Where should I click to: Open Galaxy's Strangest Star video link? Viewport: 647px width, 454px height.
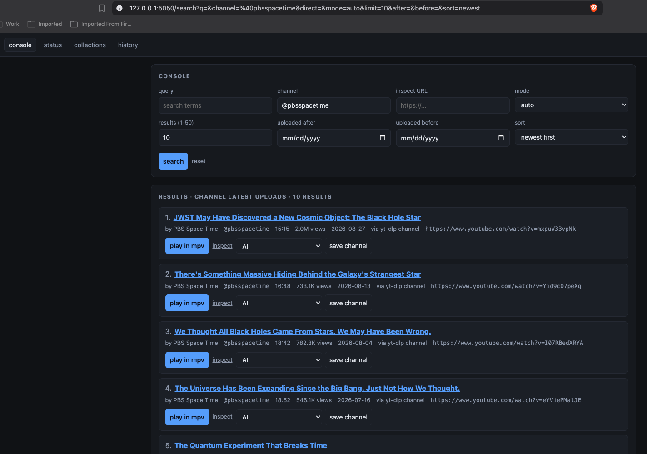(x=298, y=274)
